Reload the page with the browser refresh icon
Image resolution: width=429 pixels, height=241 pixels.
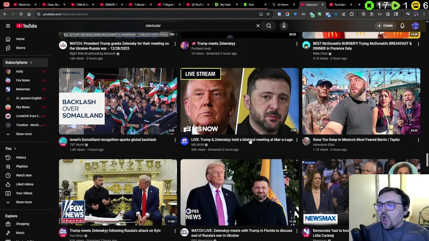(21, 14)
